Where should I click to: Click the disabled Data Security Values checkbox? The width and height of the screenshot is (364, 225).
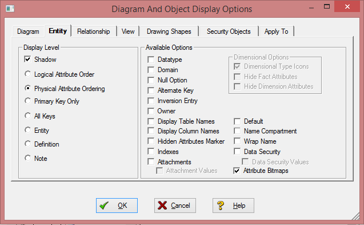point(245,161)
